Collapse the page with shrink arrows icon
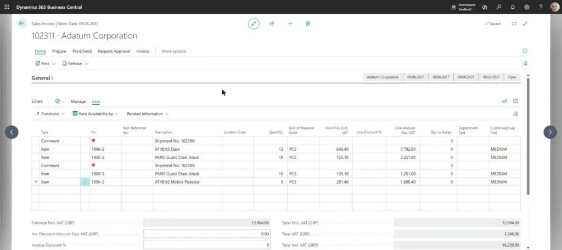Image resolution: width=562 pixels, height=250 pixels. 525,24
